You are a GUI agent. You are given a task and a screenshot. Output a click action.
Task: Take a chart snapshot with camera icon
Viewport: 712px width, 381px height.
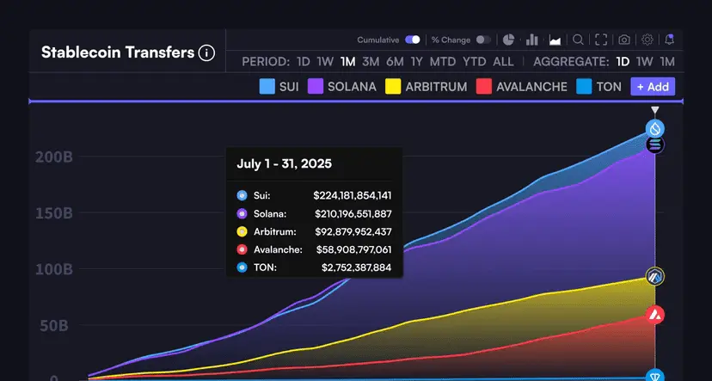(624, 40)
